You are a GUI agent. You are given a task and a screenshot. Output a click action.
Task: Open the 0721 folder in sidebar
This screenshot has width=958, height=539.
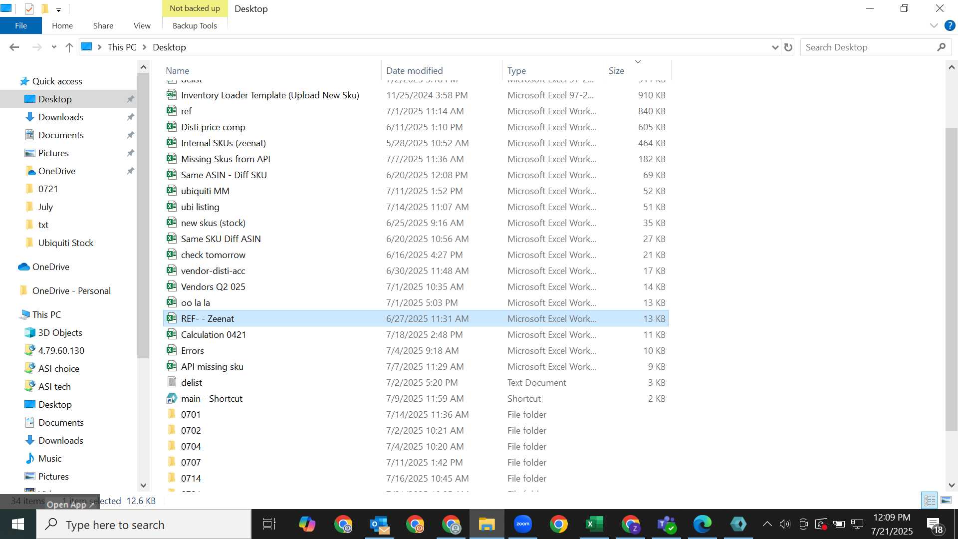click(48, 189)
